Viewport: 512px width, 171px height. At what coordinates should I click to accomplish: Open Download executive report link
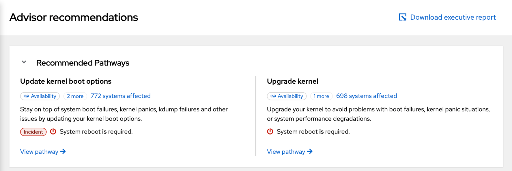point(453,17)
